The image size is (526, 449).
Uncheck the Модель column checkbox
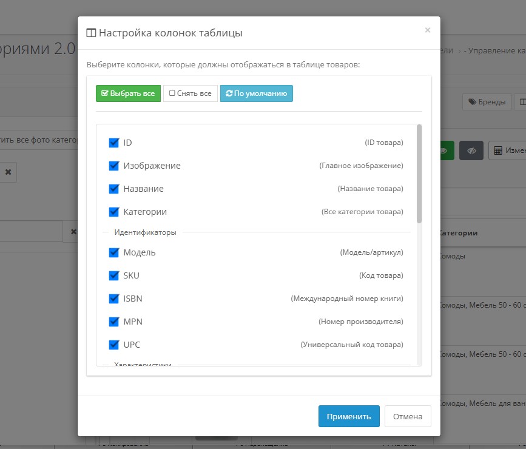pos(113,252)
